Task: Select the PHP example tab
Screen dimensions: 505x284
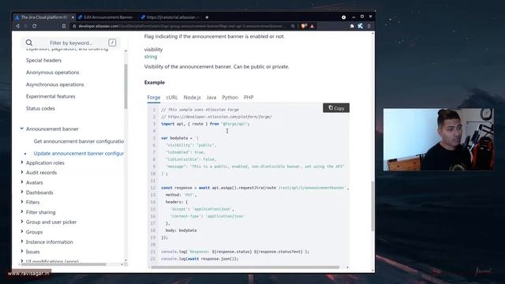Action: 249,97
